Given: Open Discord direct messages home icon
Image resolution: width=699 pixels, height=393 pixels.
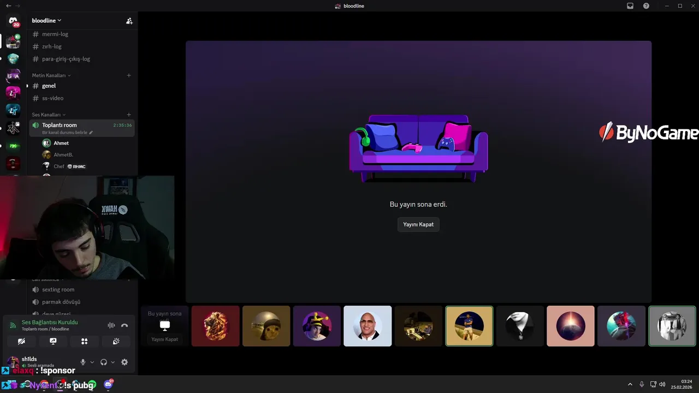Looking at the screenshot, I should [x=13, y=22].
